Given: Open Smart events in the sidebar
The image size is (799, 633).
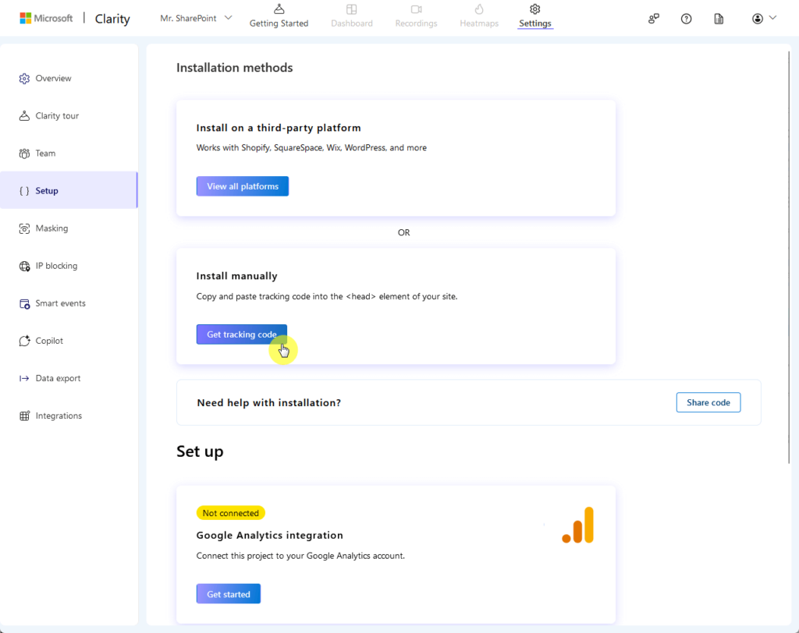Looking at the screenshot, I should tap(69, 303).
